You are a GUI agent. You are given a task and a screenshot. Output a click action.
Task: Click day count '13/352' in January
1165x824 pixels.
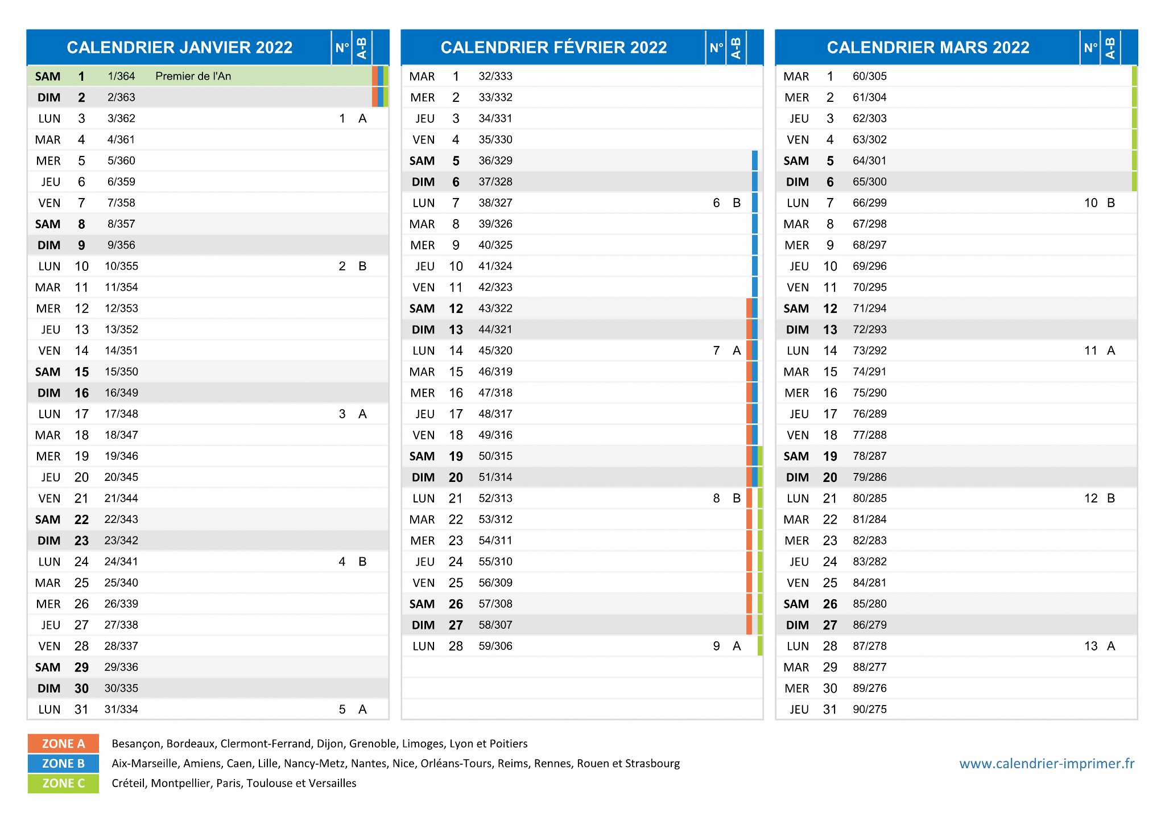coord(121,329)
